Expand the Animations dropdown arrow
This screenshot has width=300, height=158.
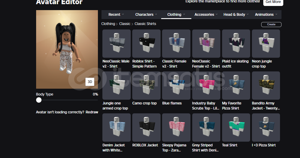(x=276, y=14)
